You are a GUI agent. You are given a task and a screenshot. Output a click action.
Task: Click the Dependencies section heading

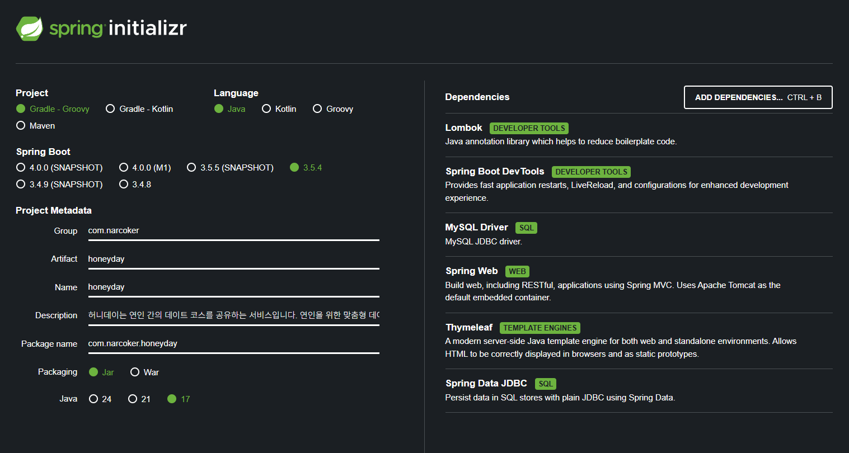tap(477, 97)
